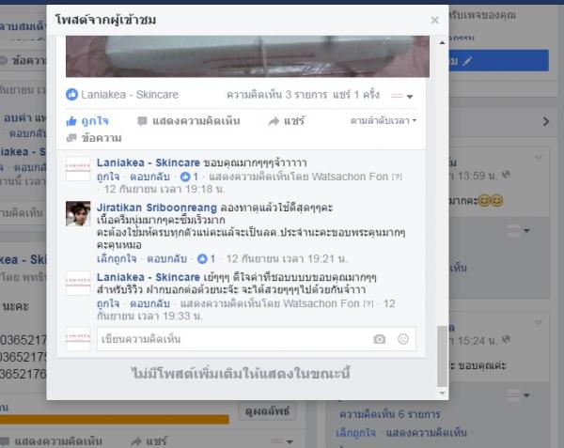Click the thumbs-up ถูกใจ icon under post
Screen dimensions: 564x448
[71, 121]
